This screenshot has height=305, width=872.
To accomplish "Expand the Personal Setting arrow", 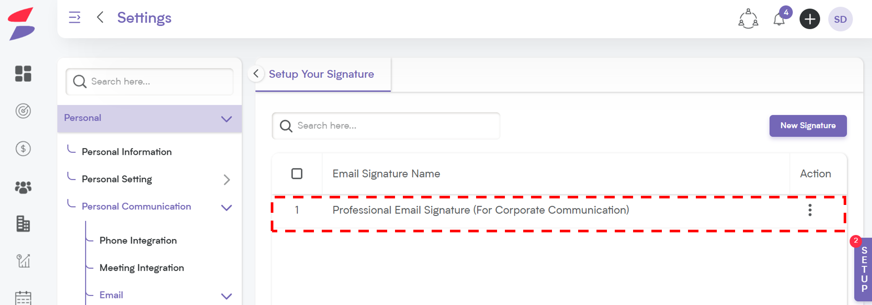I will point(226,180).
